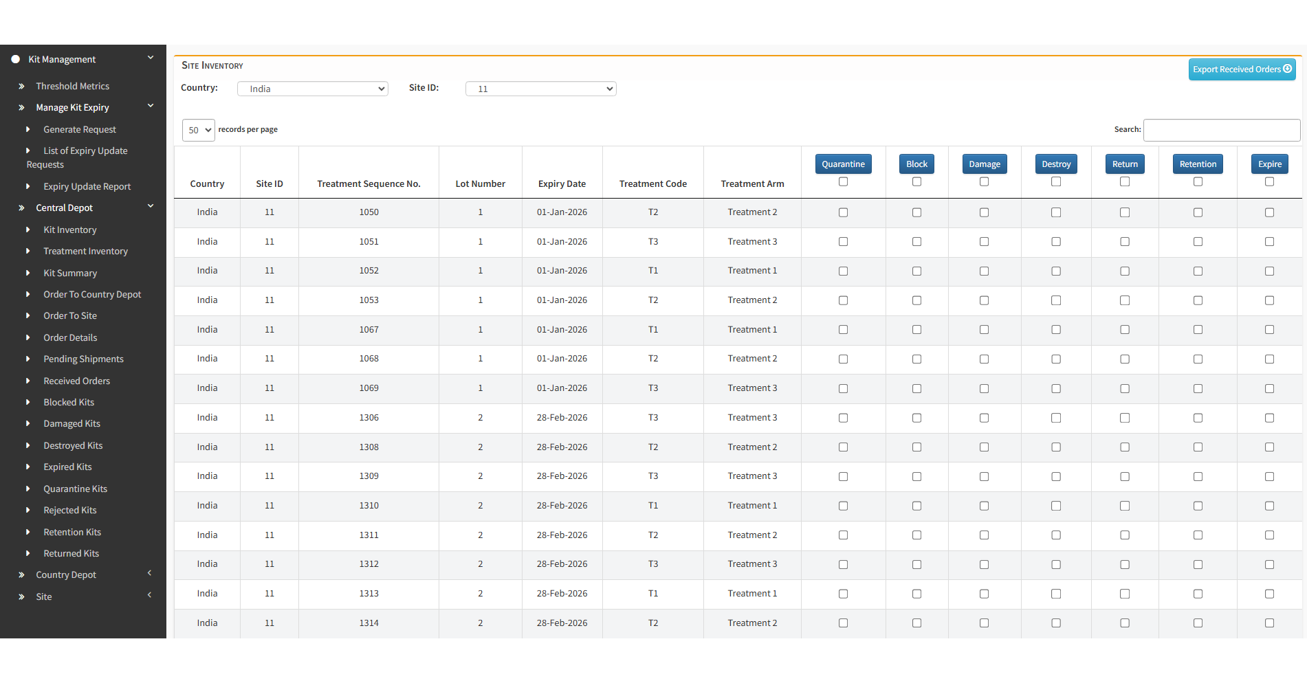Click the arrow icon beside Retention Kits
Viewport: 1307px width, 681px height.
pos(28,531)
